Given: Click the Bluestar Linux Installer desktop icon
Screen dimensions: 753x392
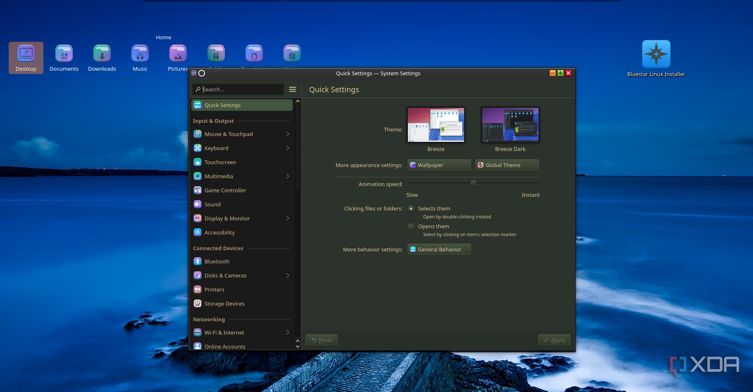Looking at the screenshot, I should [656, 54].
